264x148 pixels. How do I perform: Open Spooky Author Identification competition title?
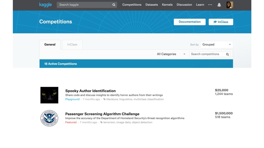click(90, 91)
